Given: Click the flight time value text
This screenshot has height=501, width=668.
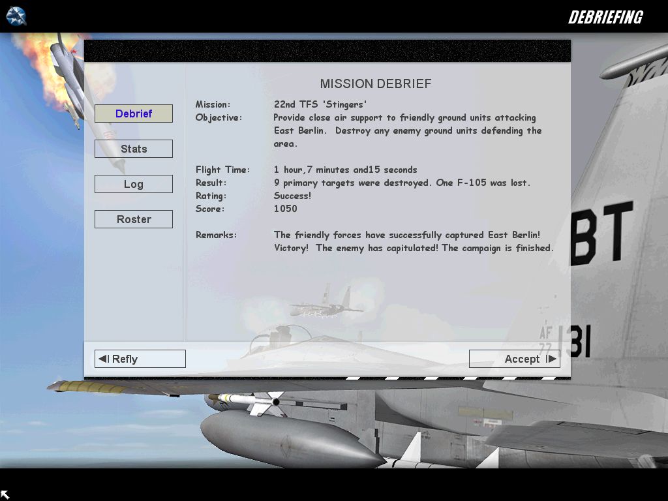Looking at the screenshot, I should [346, 170].
